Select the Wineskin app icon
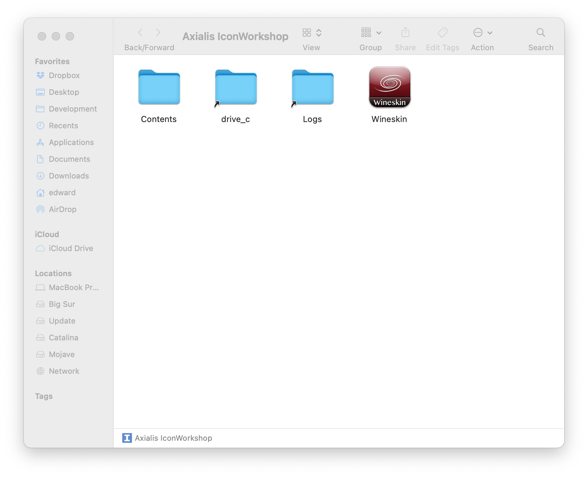Screen dimensions: 588x477 coord(390,87)
